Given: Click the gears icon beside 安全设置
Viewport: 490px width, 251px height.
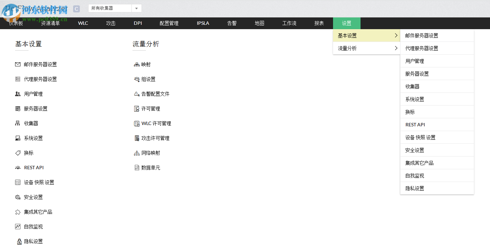Looking at the screenshot, I should [x=18, y=197].
